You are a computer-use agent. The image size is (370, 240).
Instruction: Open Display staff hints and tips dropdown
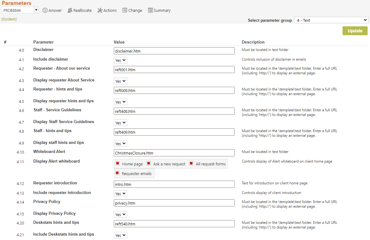point(120,144)
